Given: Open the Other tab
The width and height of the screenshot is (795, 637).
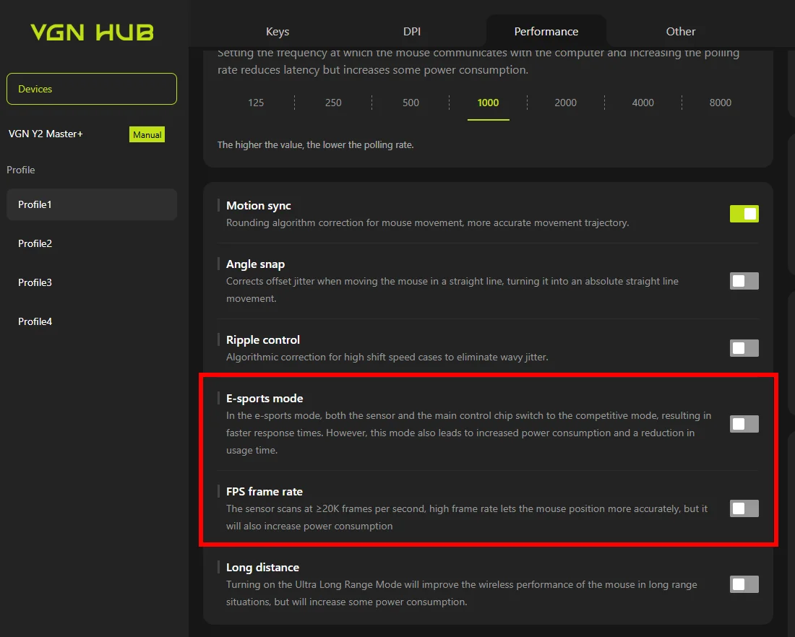Looking at the screenshot, I should pos(680,32).
